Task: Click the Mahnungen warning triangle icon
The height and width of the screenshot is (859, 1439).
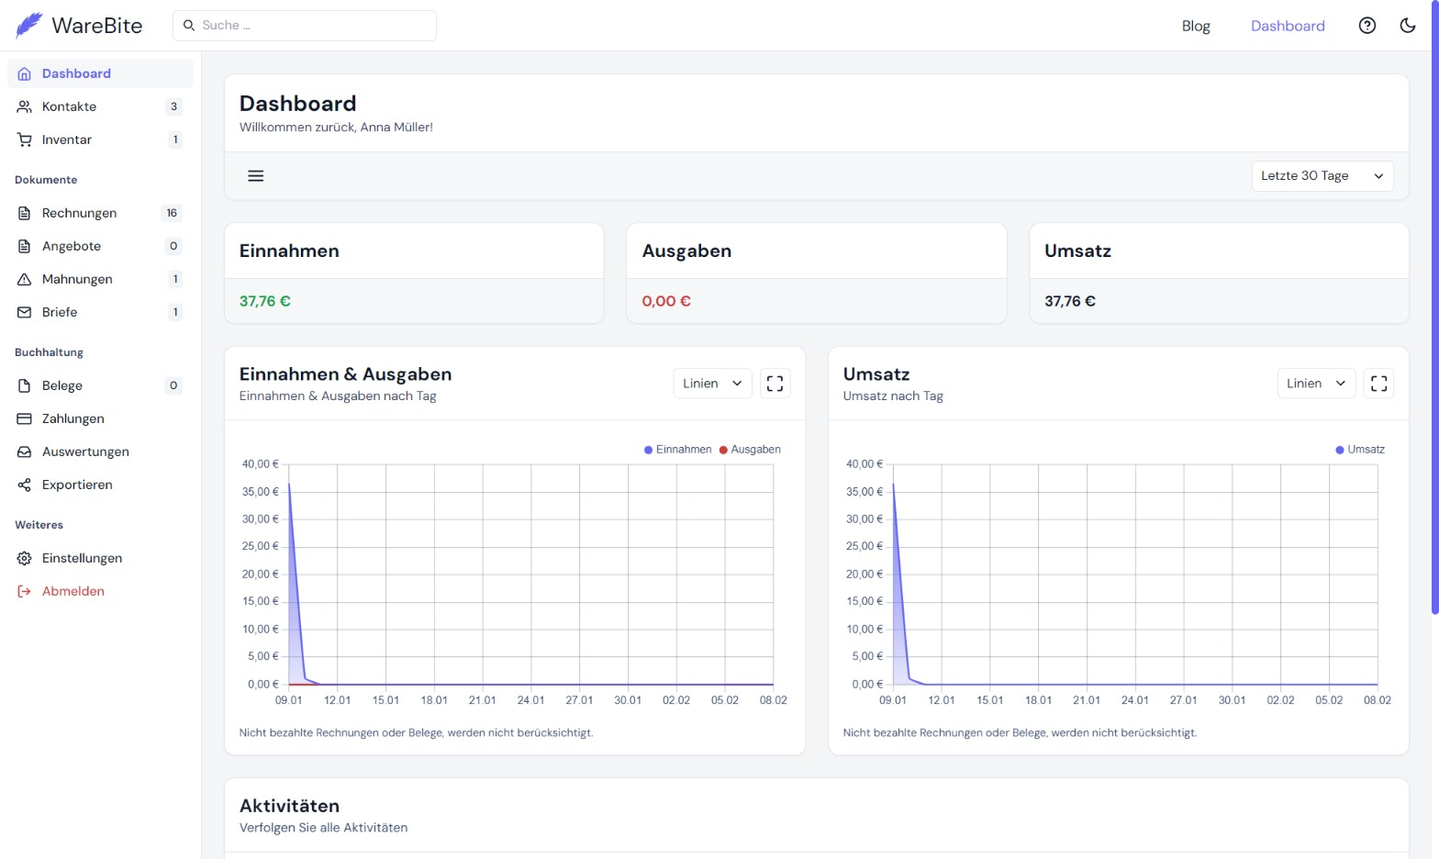Action: point(25,279)
